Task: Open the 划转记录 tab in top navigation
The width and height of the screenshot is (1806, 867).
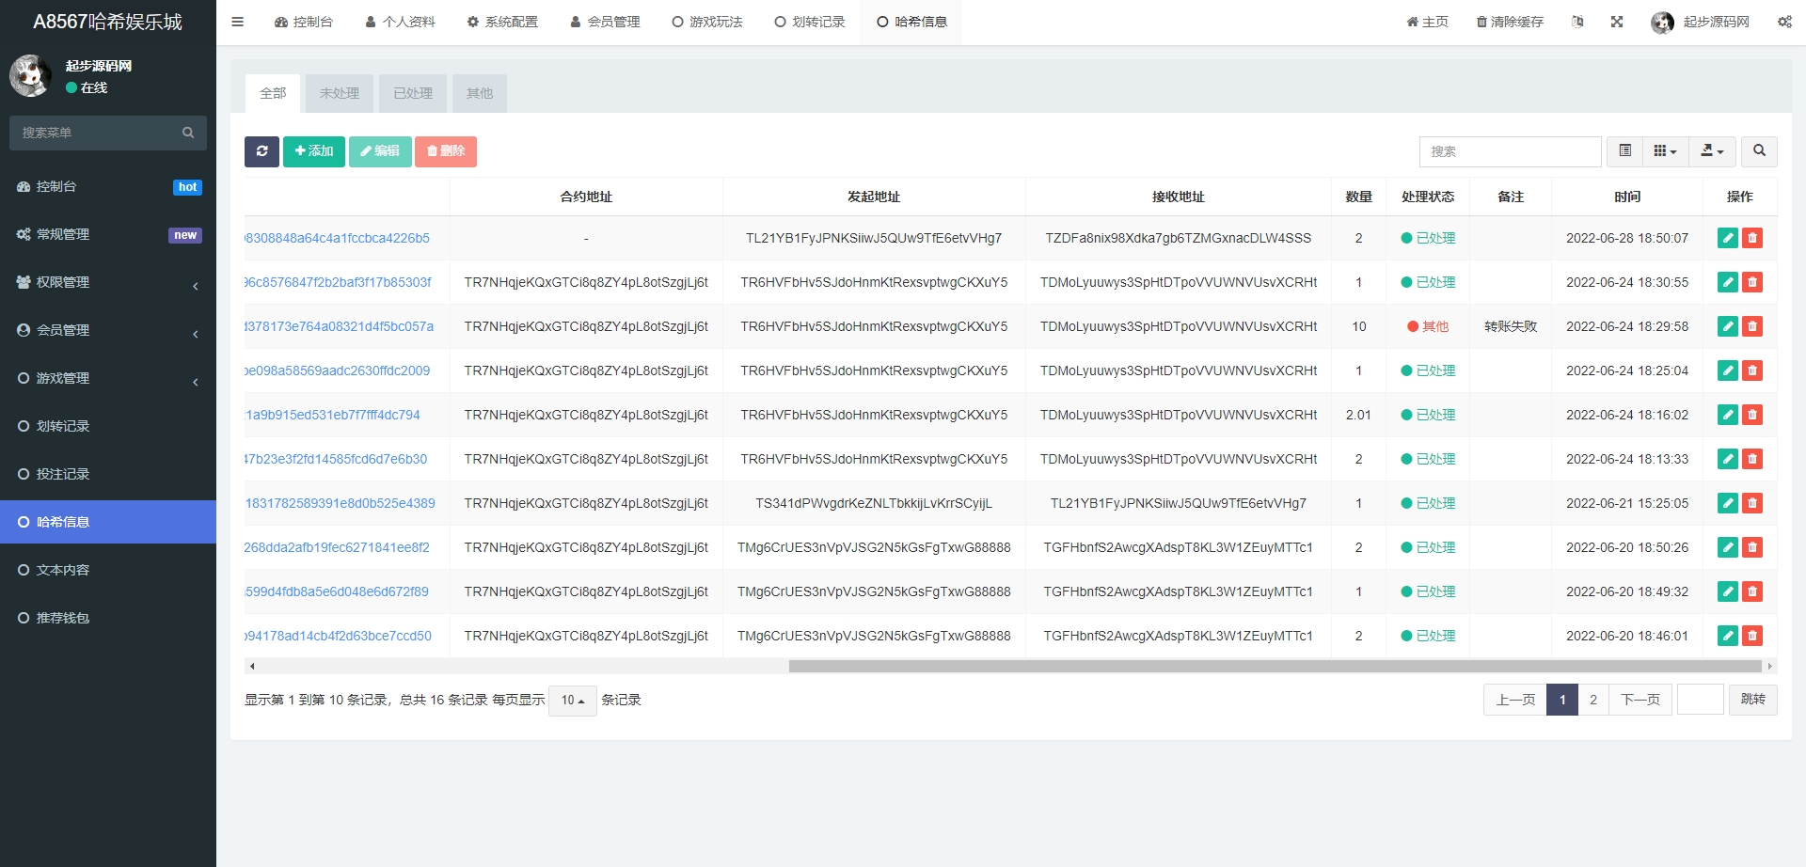Action: pos(809,22)
